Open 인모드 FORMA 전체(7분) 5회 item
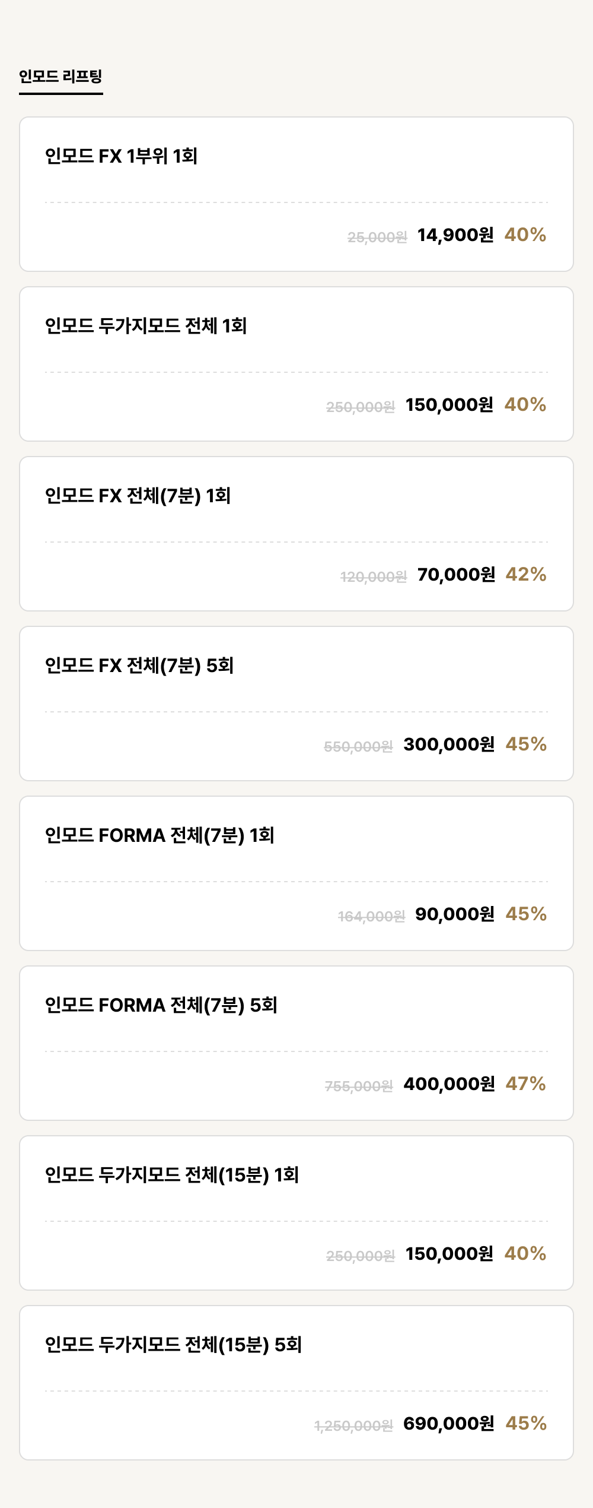This screenshot has width=593, height=1508. [x=296, y=1043]
